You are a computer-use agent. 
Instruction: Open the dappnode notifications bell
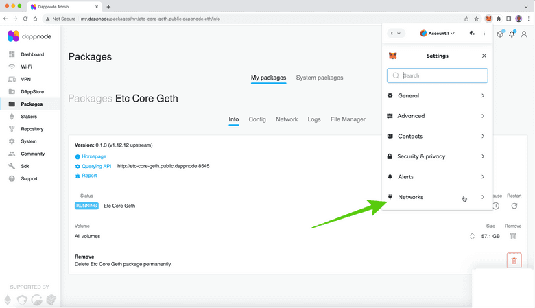[512, 34]
